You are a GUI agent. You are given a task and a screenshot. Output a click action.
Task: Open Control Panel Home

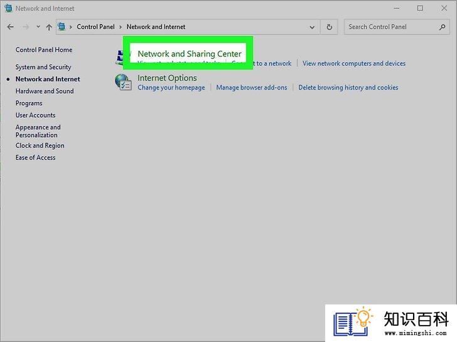(44, 49)
